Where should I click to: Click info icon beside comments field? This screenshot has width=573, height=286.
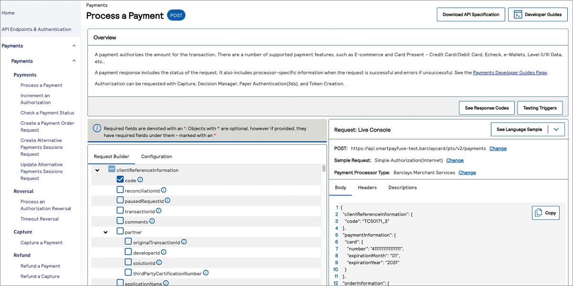pos(152,221)
